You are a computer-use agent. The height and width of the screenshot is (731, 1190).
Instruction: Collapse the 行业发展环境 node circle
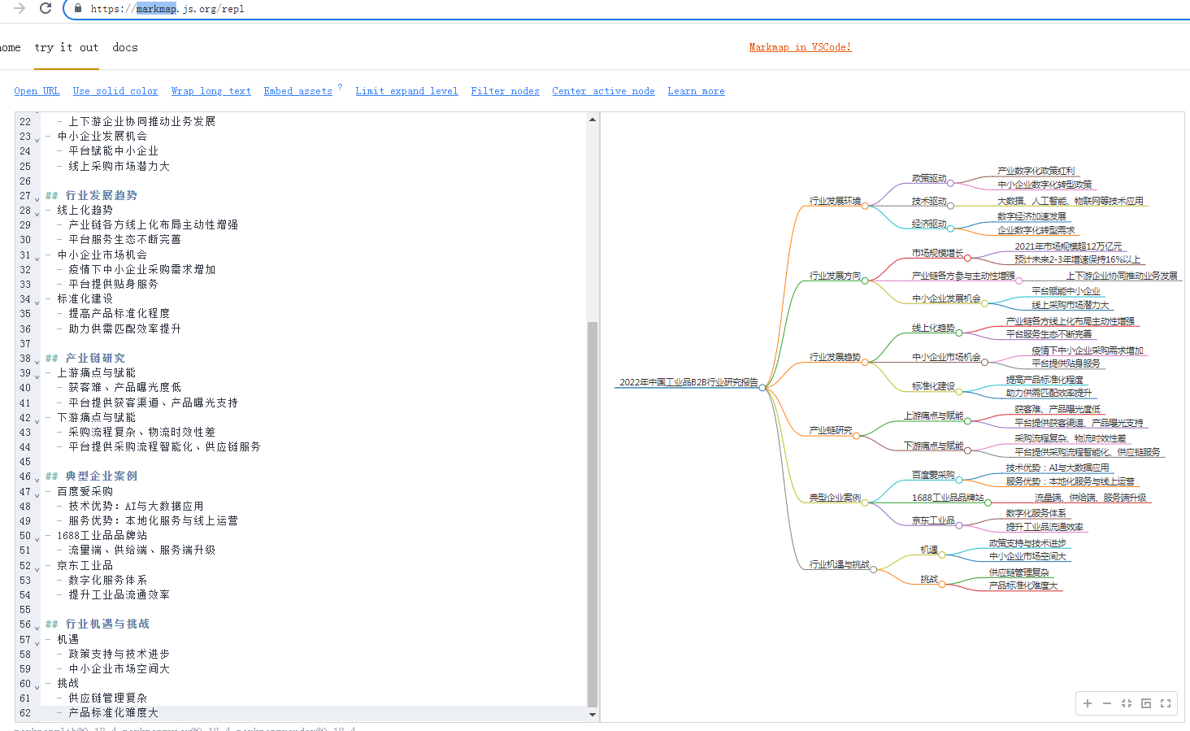click(865, 206)
